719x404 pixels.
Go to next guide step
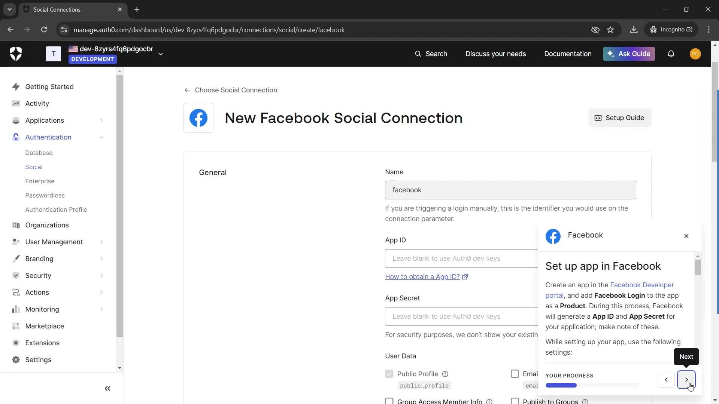(x=686, y=380)
